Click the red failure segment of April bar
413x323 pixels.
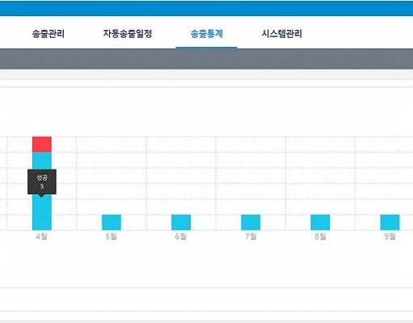click(x=42, y=145)
